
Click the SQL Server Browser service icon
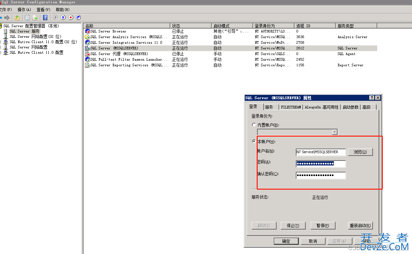87,31
